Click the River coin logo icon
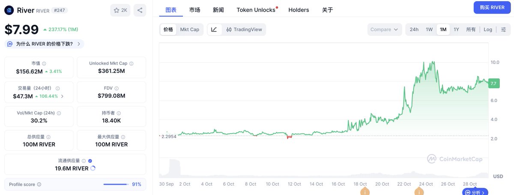This screenshot has height=195, width=514. click(x=9, y=10)
